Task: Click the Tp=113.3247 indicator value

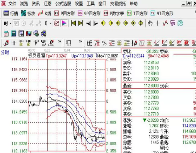Action: (x=56, y=56)
